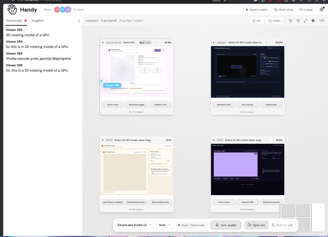Click the purple V2 room avatar
Viewport: 328px width, 237px height.
(68, 10)
